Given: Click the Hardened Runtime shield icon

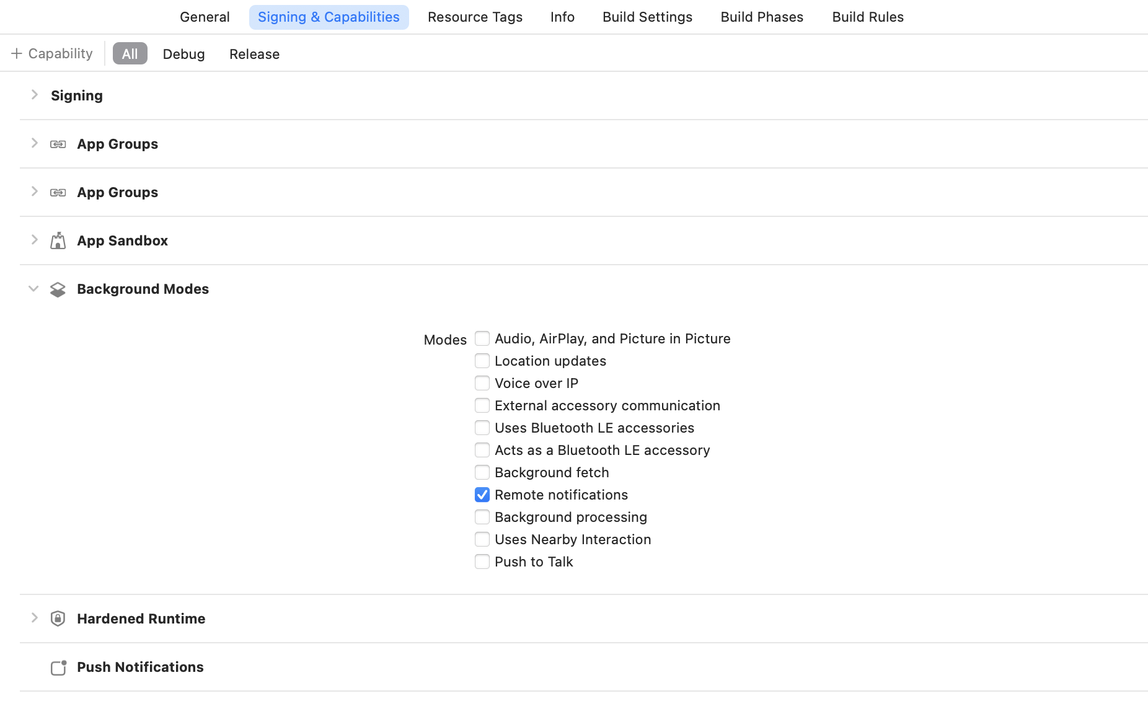Looking at the screenshot, I should coord(58,619).
